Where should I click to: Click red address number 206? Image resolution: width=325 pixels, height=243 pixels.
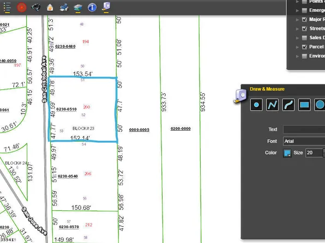tap(88, 174)
